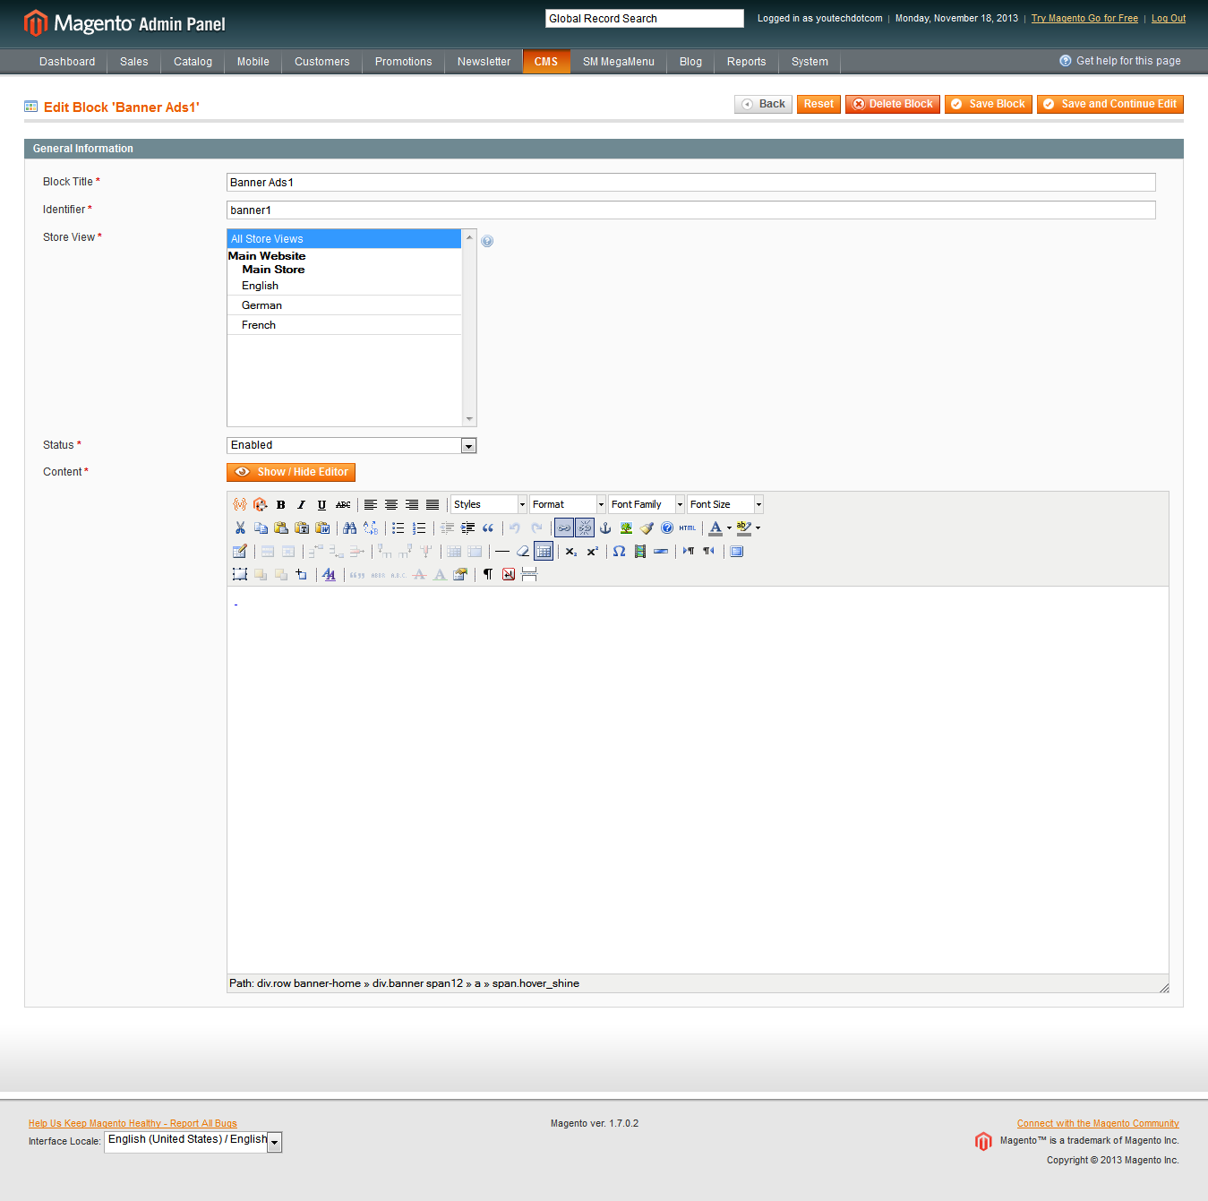1208x1201 pixels.
Task: Pick the text color swatch
Action: click(715, 528)
